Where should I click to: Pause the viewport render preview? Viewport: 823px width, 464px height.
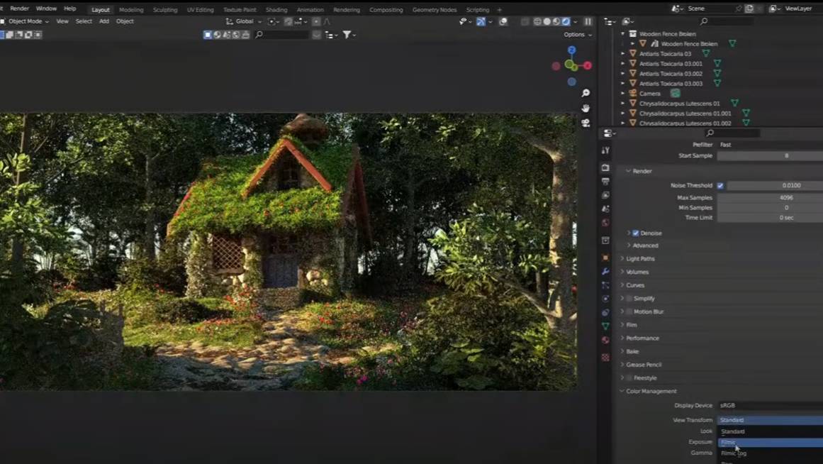point(588,21)
